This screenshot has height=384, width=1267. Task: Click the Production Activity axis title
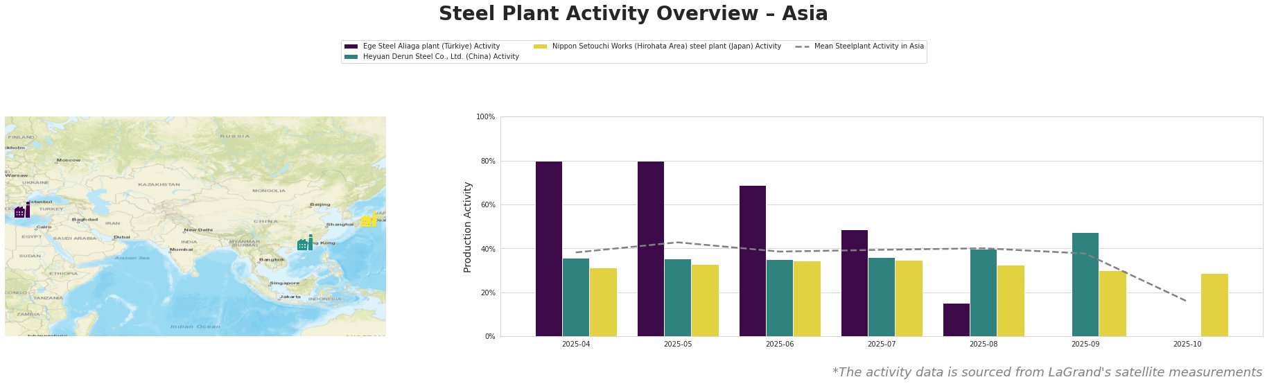[468, 227]
